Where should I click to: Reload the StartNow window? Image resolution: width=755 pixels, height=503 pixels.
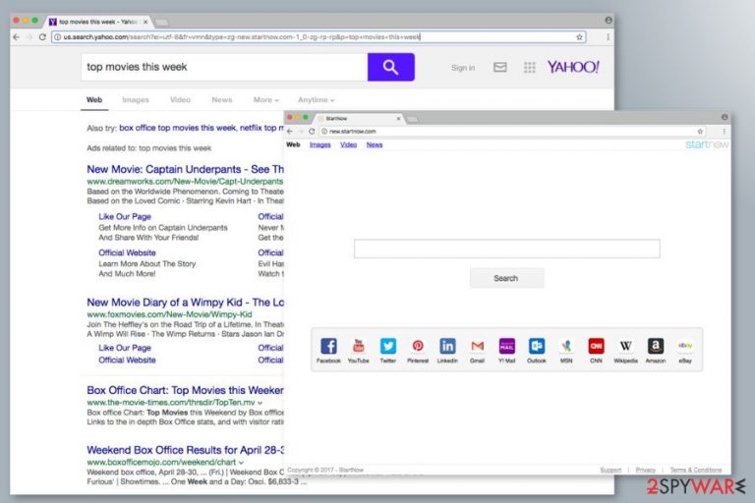pos(312,132)
